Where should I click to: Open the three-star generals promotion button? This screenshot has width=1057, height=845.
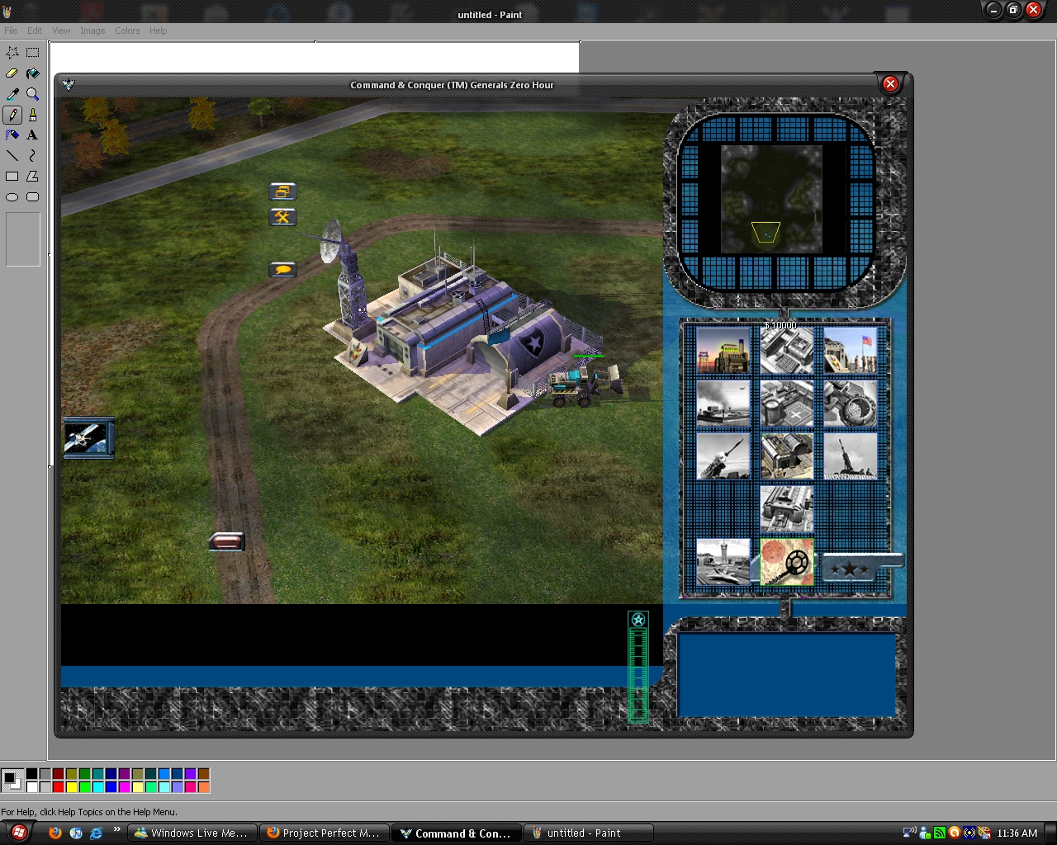tap(850, 569)
